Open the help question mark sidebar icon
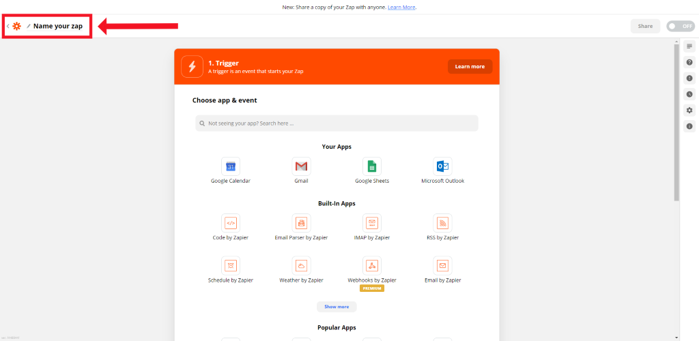The image size is (699, 341). [x=689, y=62]
